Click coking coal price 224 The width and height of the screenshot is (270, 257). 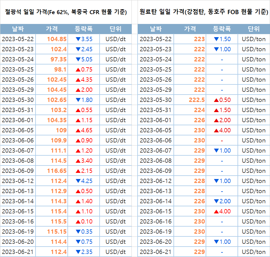click(x=200, y=110)
